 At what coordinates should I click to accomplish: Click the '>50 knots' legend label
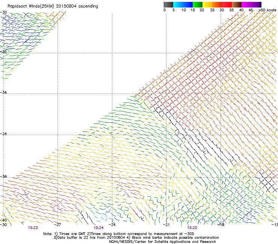pyautogui.click(x=267, y=10)
